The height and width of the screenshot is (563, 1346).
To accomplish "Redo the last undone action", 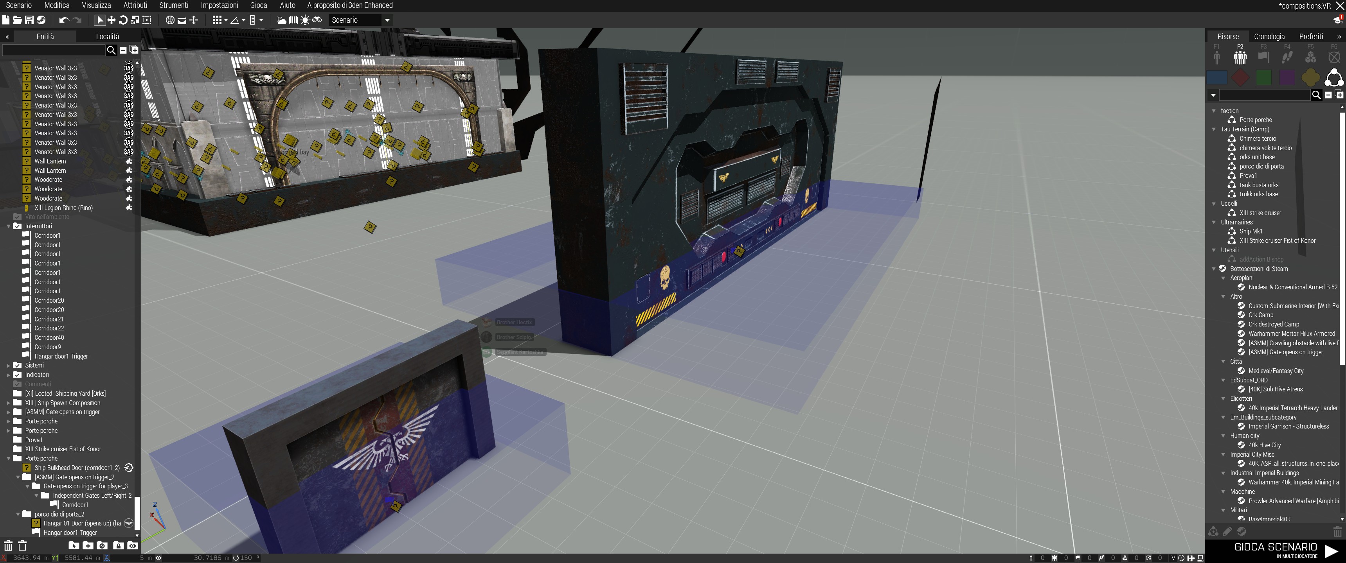I will [77, 20].
